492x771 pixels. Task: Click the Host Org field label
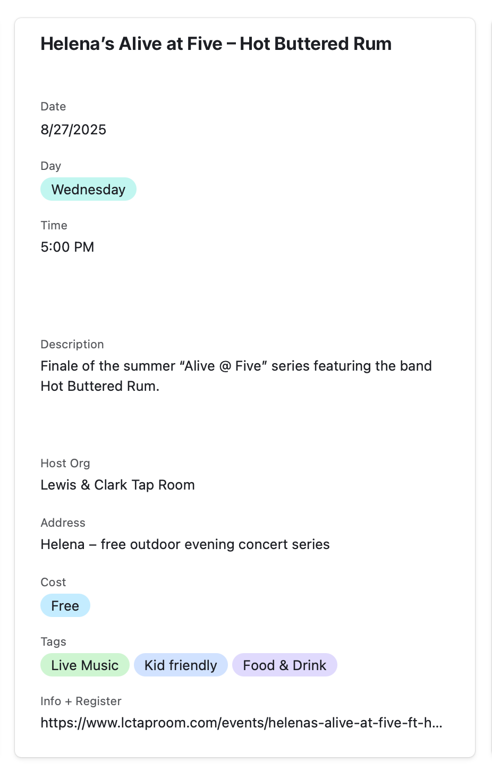[x=65, y=463]
